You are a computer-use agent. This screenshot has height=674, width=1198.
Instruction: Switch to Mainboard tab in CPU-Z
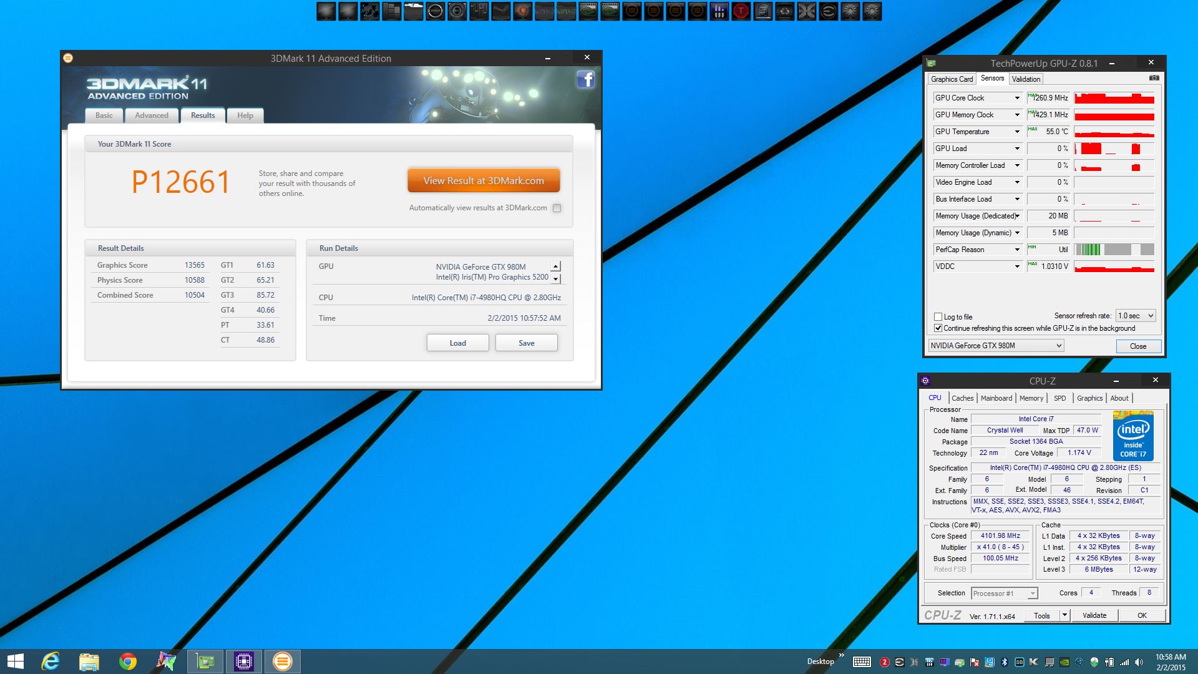point(996,398)
